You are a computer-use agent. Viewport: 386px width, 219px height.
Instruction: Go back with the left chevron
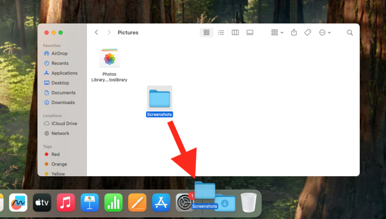click(96, 33)
